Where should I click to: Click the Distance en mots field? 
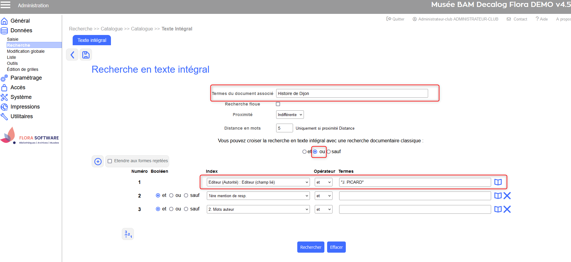pyautogui.click(x=284, y=128)
